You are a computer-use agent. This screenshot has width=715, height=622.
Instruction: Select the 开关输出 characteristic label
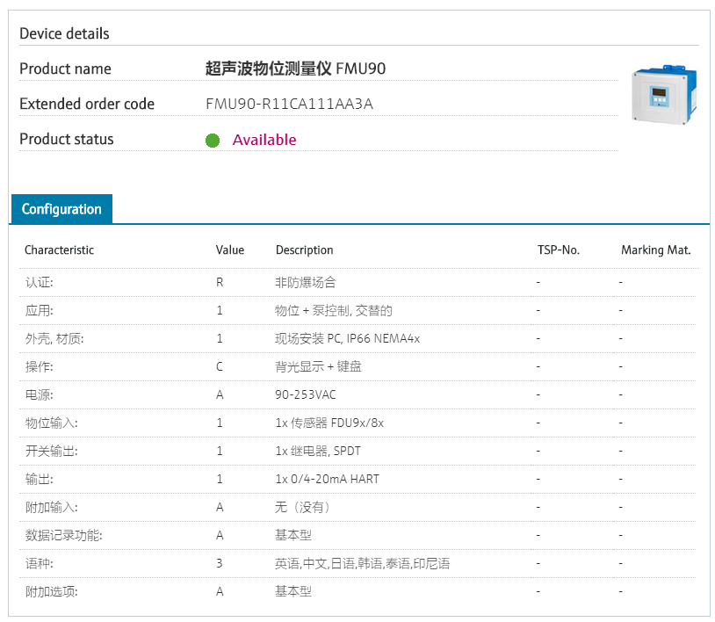pyautogui.click(x=52, y=451)
